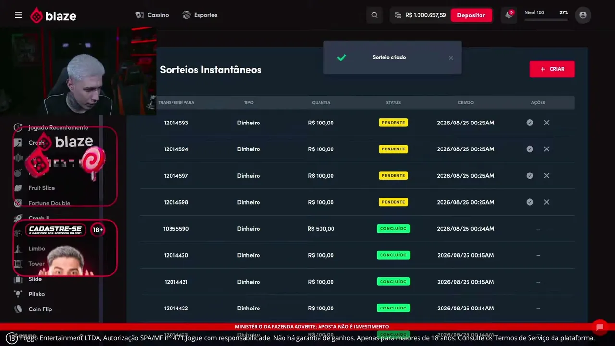Click the Fruit Slice sidebar icon
The width and height of the screenshot is (615, 346).
[18, 188]
